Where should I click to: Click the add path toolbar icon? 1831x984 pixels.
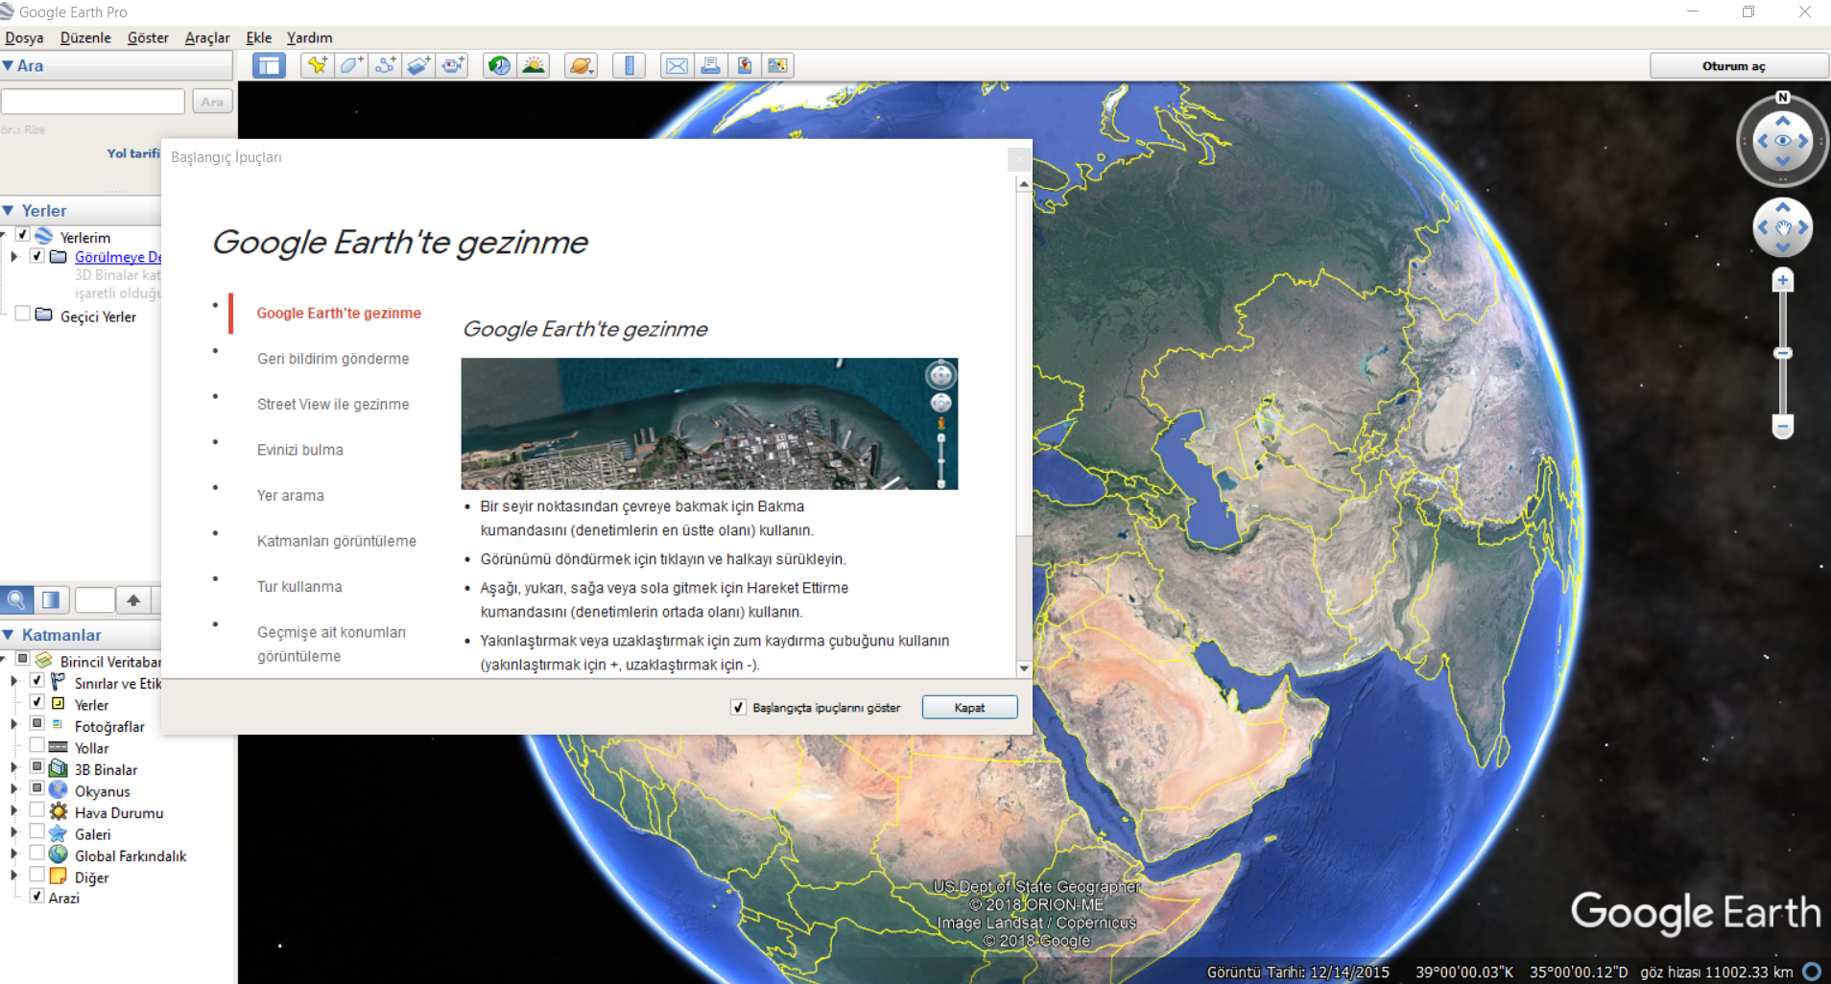click(385, 65)
